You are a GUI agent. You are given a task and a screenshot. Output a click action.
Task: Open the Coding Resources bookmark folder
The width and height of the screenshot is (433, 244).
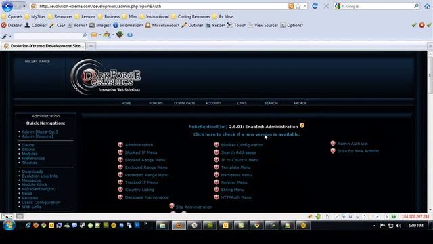(191, 16)
